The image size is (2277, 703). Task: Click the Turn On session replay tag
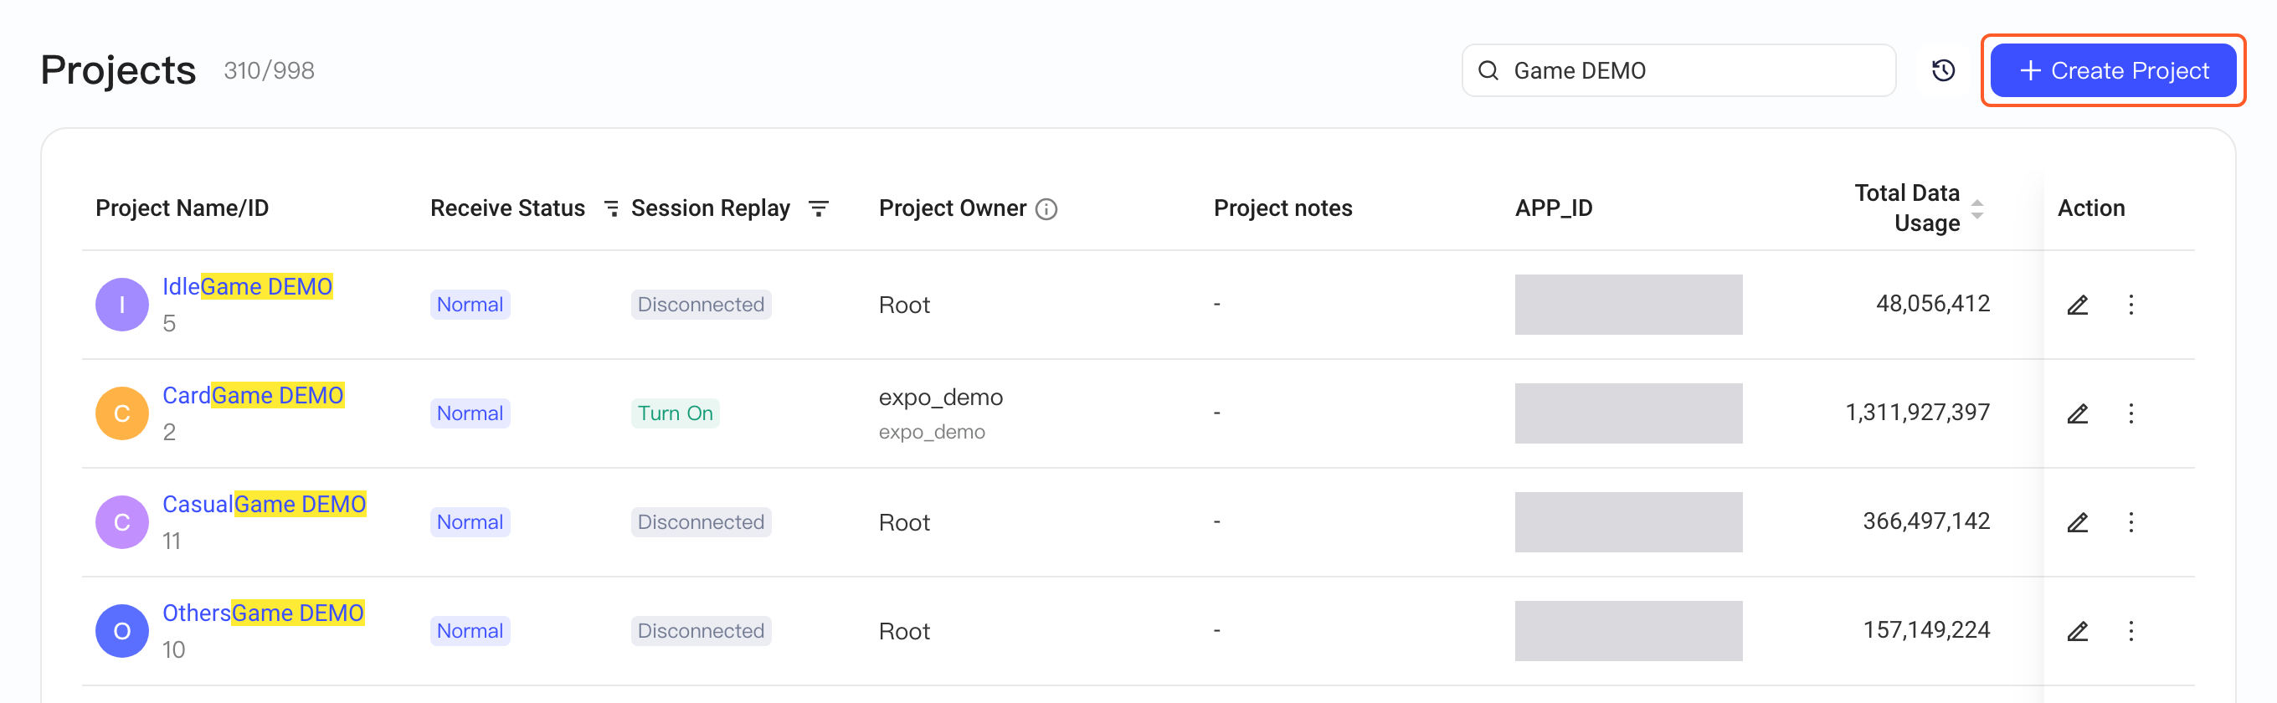(676, 413)
